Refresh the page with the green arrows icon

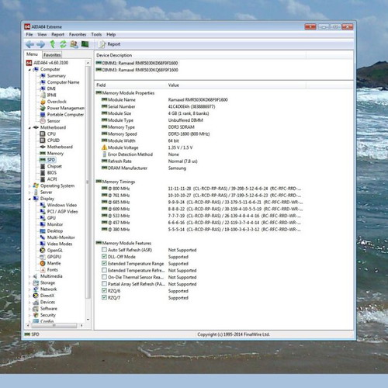point(63,44)
